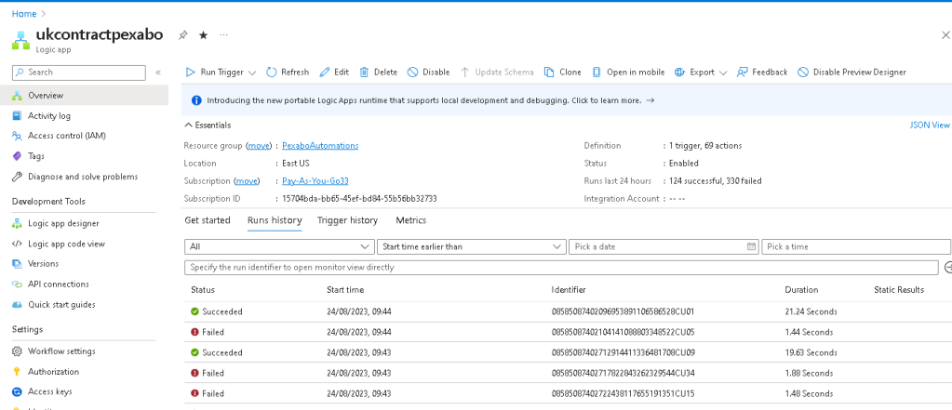Open the Failed run lasting 1.44 Seconds

567,332
